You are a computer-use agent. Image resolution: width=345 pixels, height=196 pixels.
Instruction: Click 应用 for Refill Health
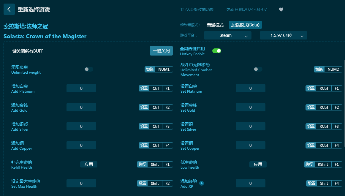tap(89, 164)
